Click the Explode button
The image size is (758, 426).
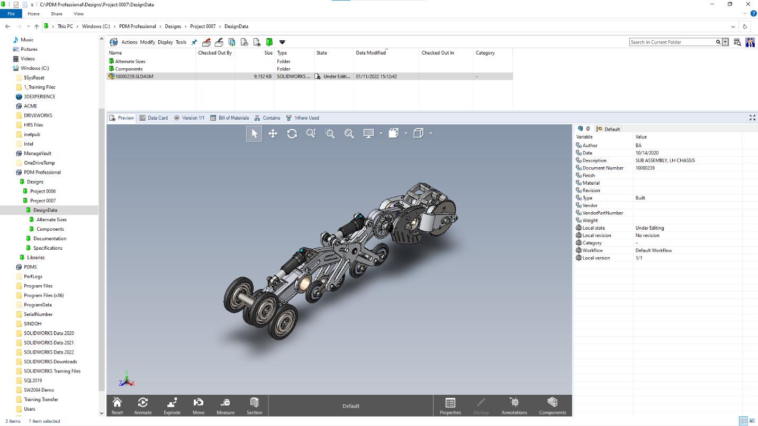click(172, 406)
